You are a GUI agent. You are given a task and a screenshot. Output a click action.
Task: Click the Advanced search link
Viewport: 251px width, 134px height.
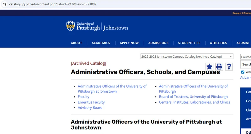246,77
